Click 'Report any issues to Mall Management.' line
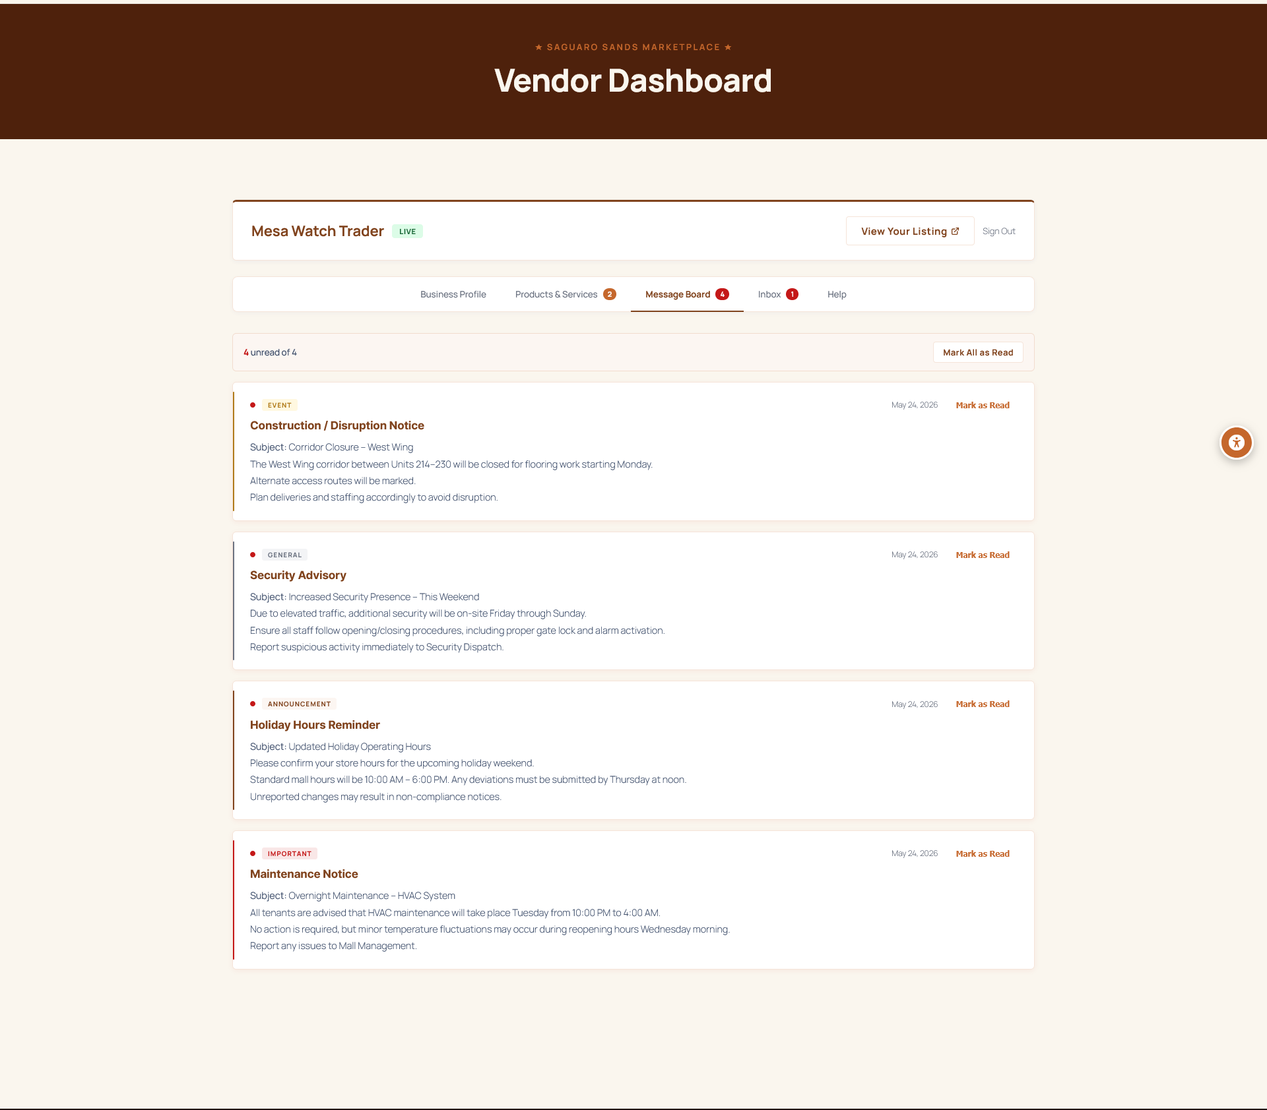Image resolution: width=1267 pixels, height=1110 pixels. [333, 946]
